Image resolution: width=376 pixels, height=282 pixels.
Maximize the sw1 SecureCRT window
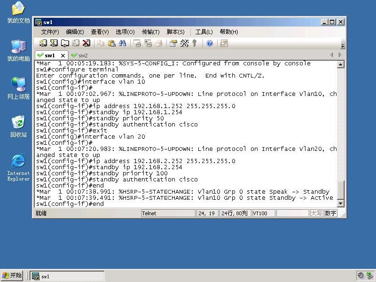pyautogui.click(x=332, y=22)
